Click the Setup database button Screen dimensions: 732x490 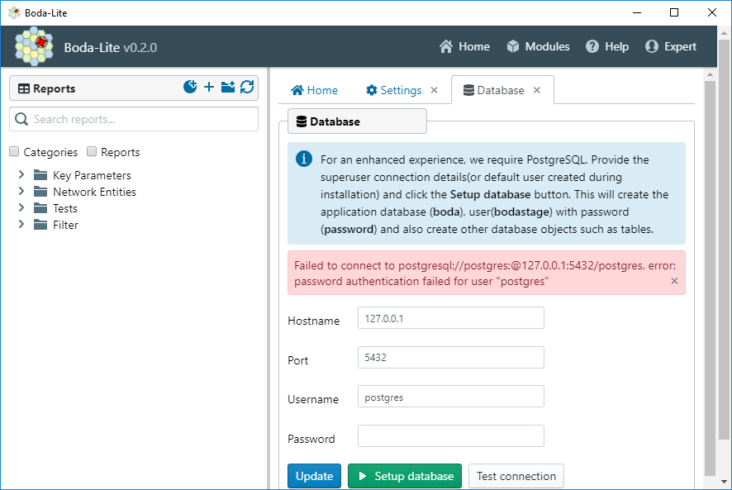coord(405,476)
